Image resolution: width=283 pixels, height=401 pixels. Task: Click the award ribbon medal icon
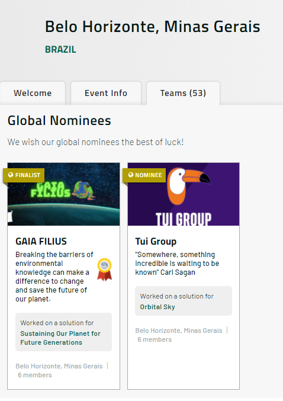[x=104, y=270]
